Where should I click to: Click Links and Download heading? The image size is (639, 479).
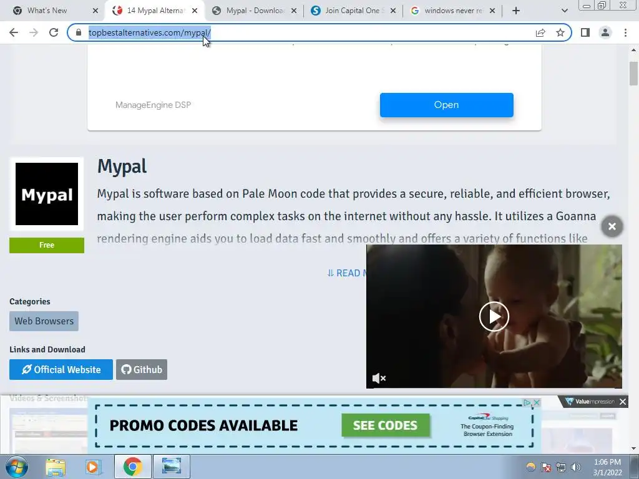tap(47, 349)
